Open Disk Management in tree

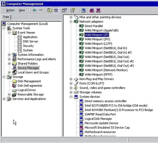tap(29, 81)
